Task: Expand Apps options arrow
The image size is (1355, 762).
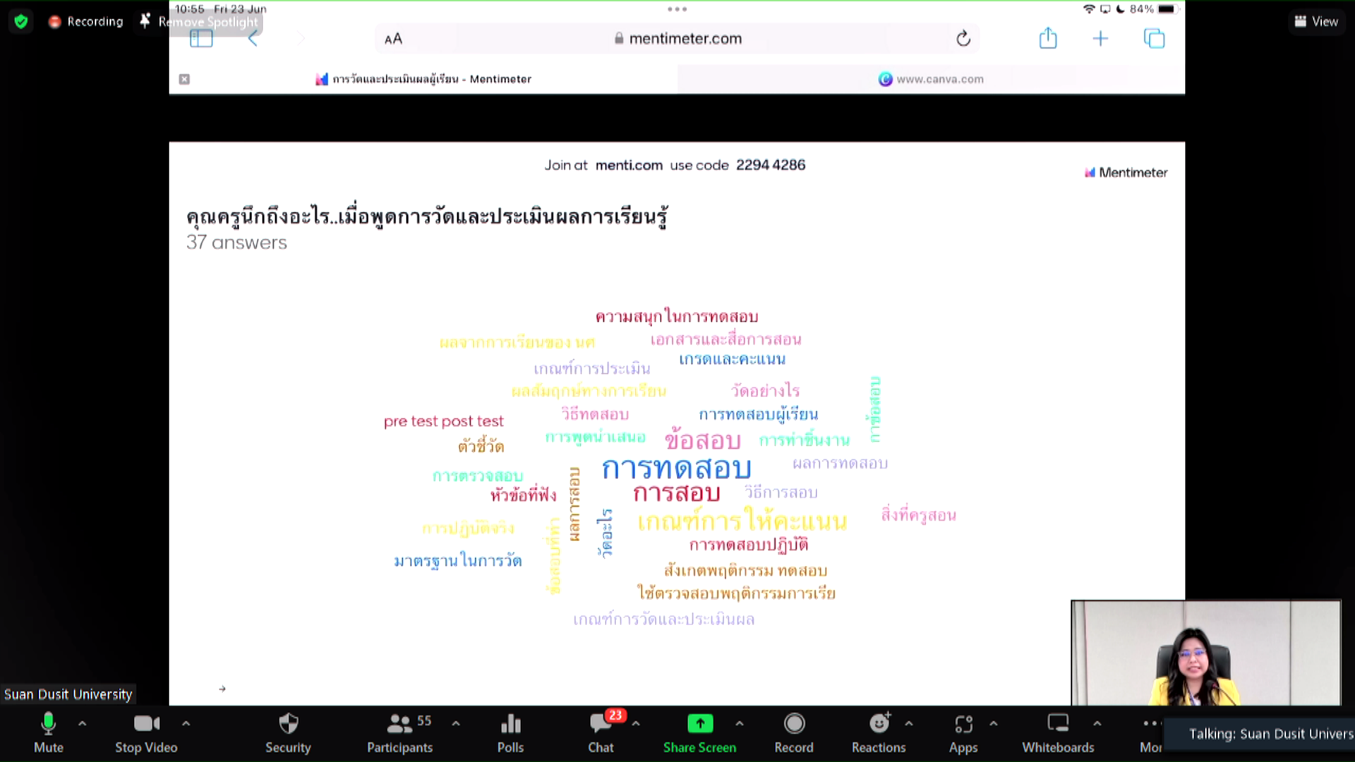Action: coord(994,724)
